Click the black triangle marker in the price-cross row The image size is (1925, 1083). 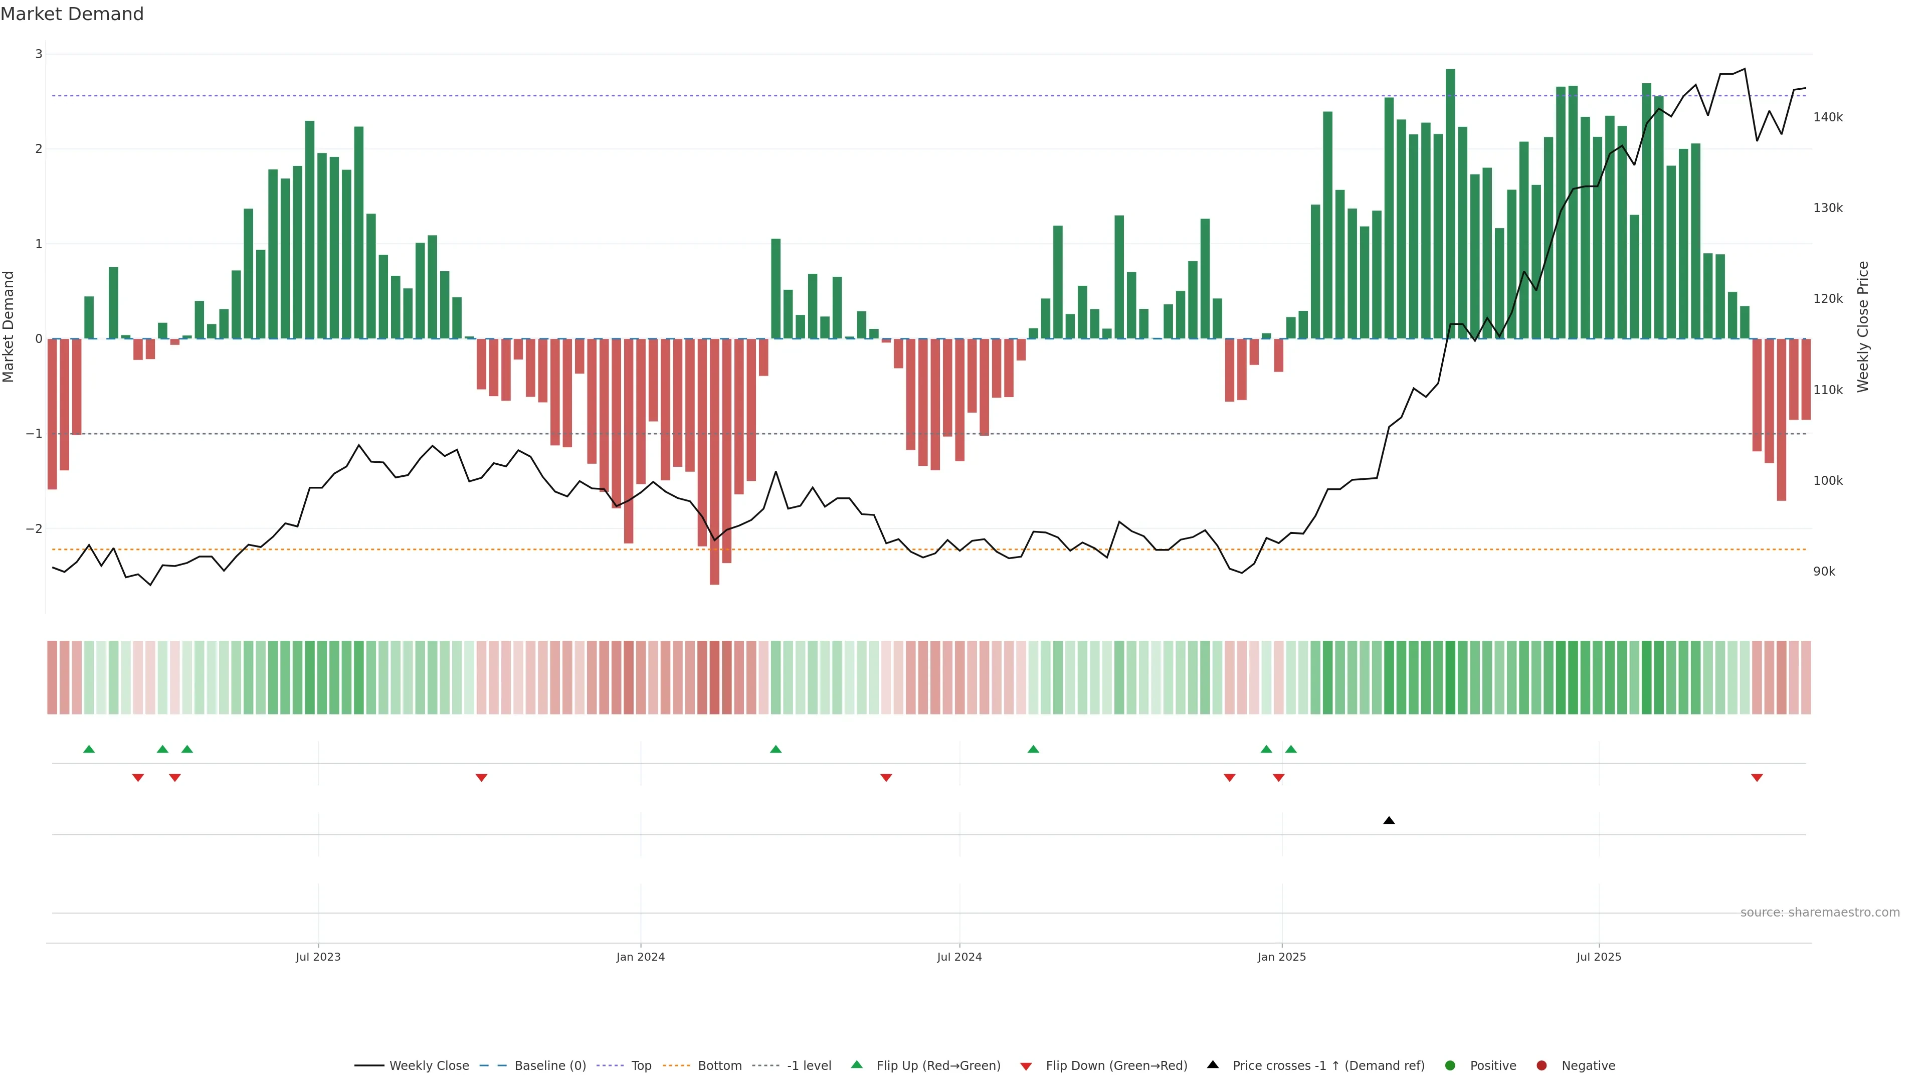(x=1389, y=821)
